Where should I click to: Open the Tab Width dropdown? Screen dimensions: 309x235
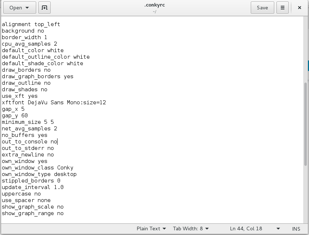coord(190,228)
